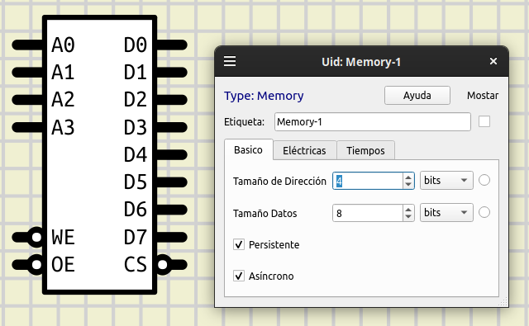The height and width of the screenshot is (326, 529).
Task: Focus the Tamaño Datos value field
Action: coord(368,213)
